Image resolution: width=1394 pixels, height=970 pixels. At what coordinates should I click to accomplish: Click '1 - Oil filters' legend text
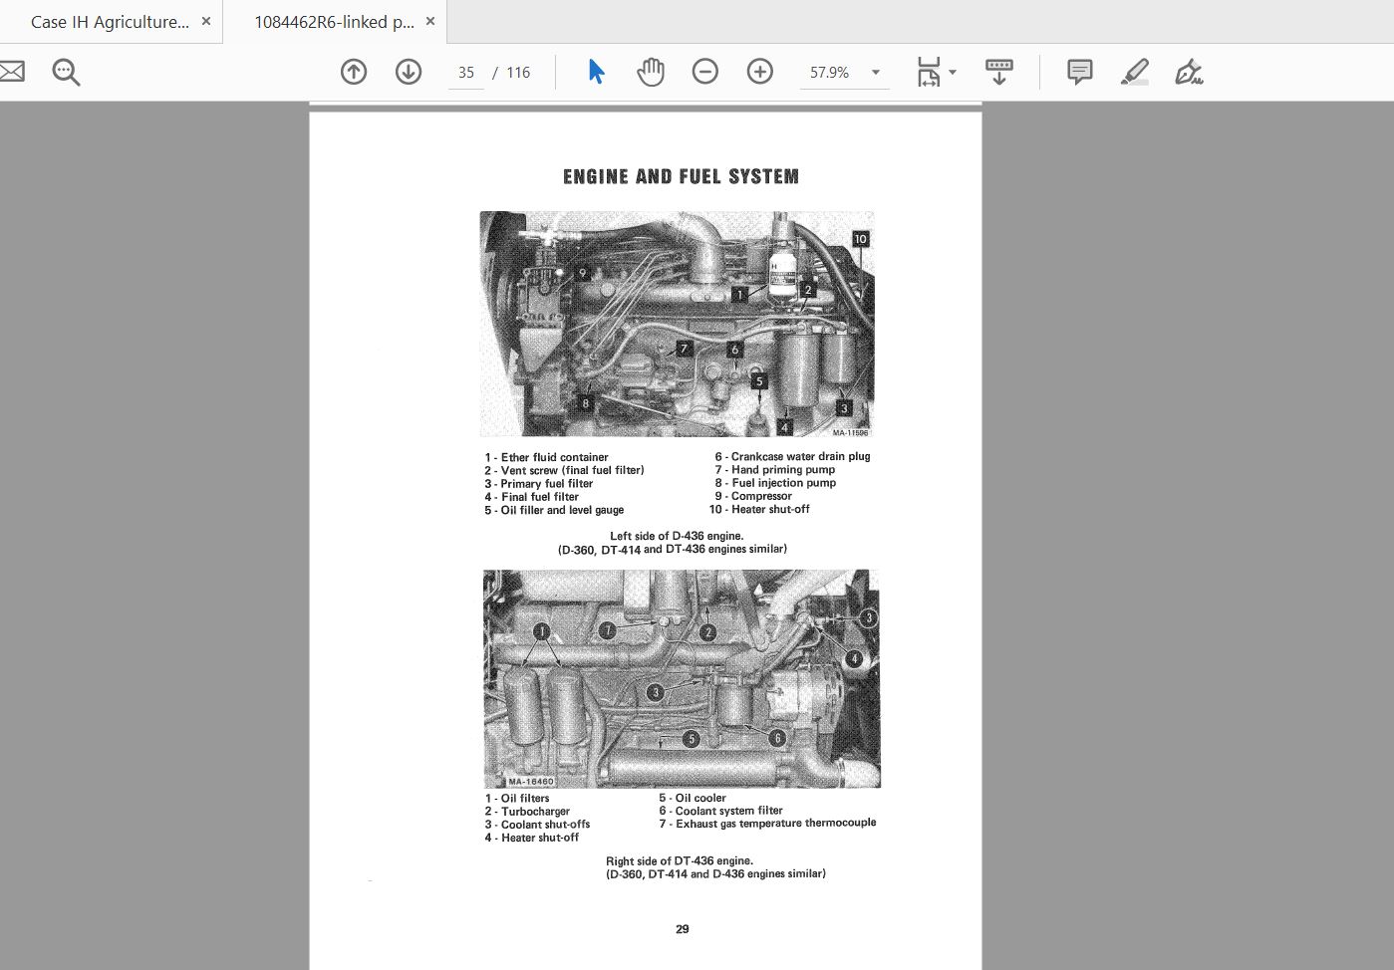coord(517,798)
